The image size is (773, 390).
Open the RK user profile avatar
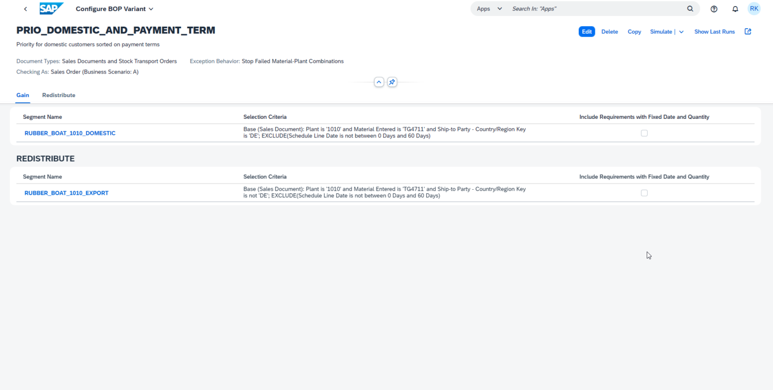tap(753, 9)
